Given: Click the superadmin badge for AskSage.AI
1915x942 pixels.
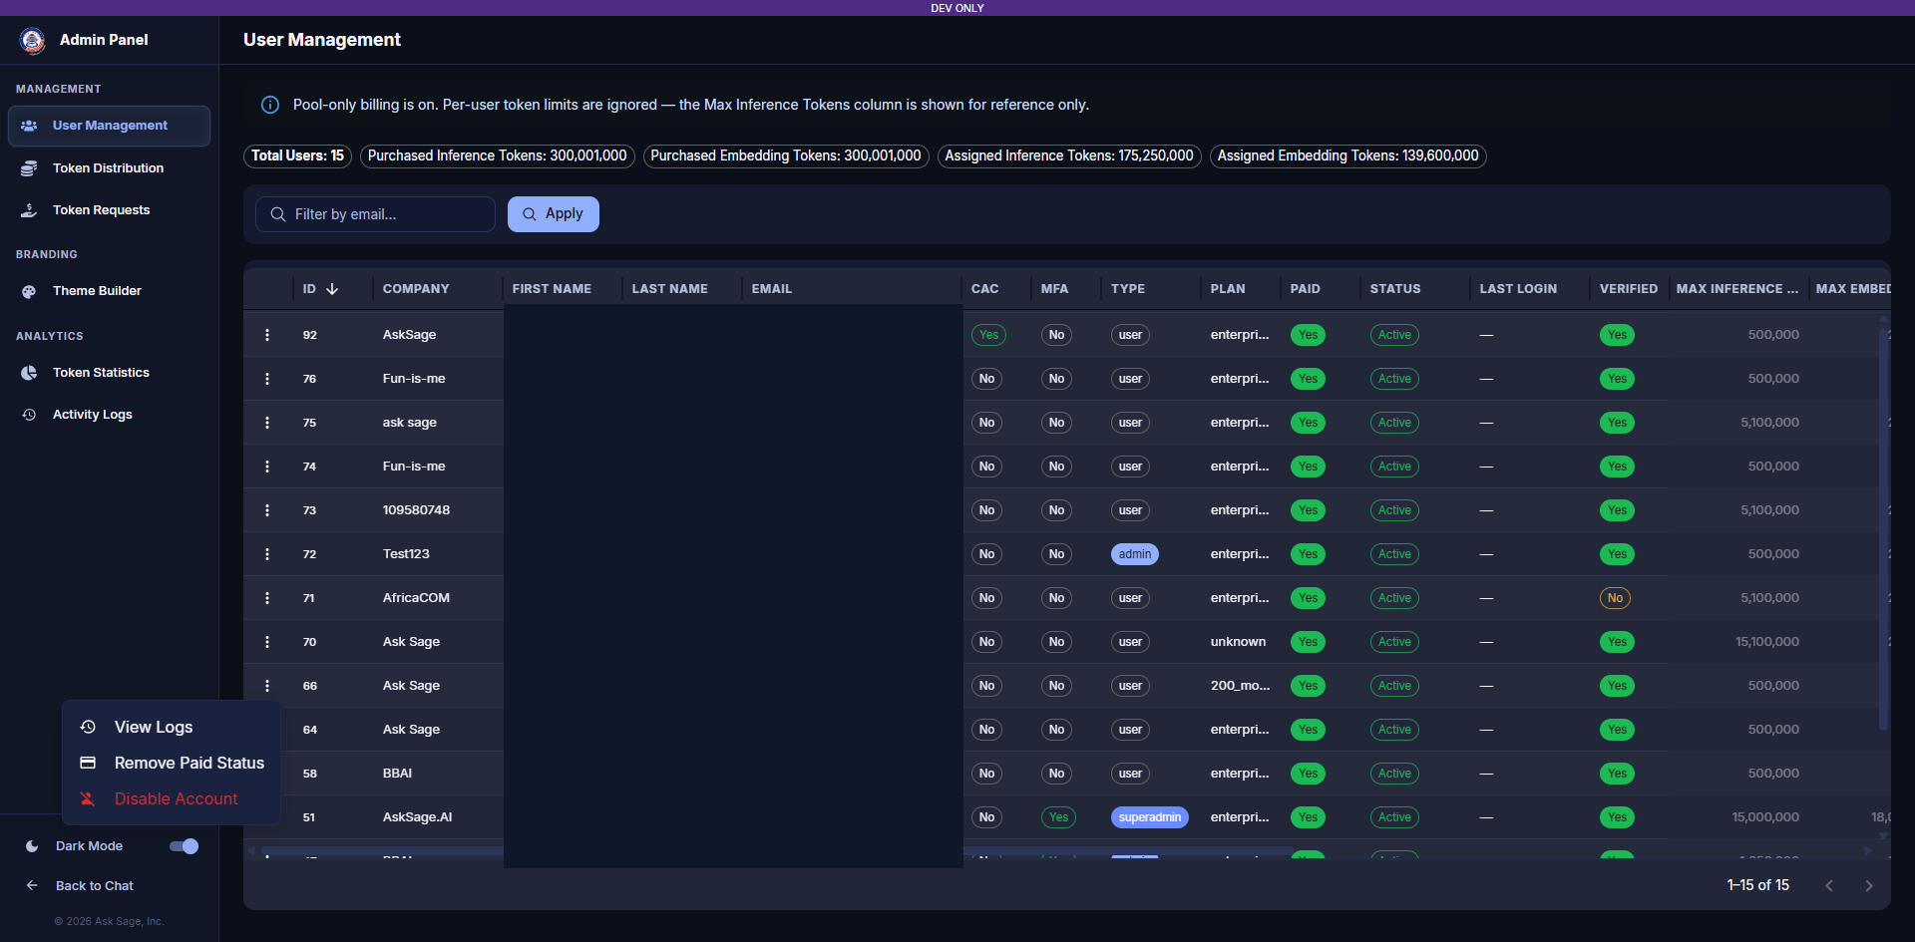Looking at the screenshot, I should tap(1150, 817).
